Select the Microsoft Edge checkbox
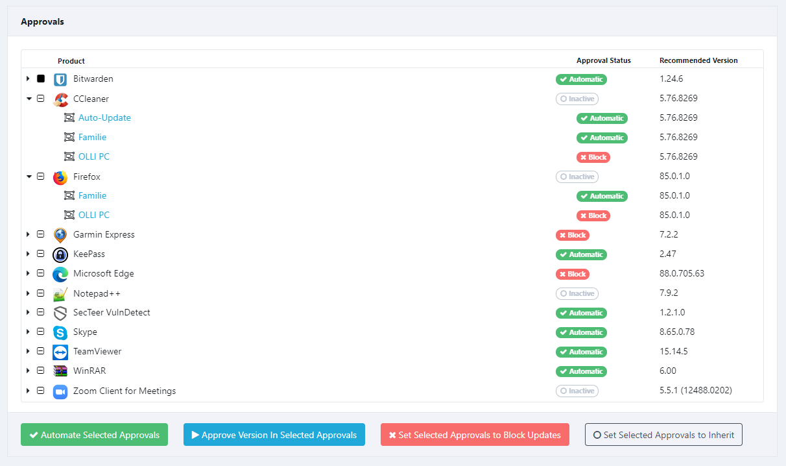 pyautogui.click(x=41, y=273)
